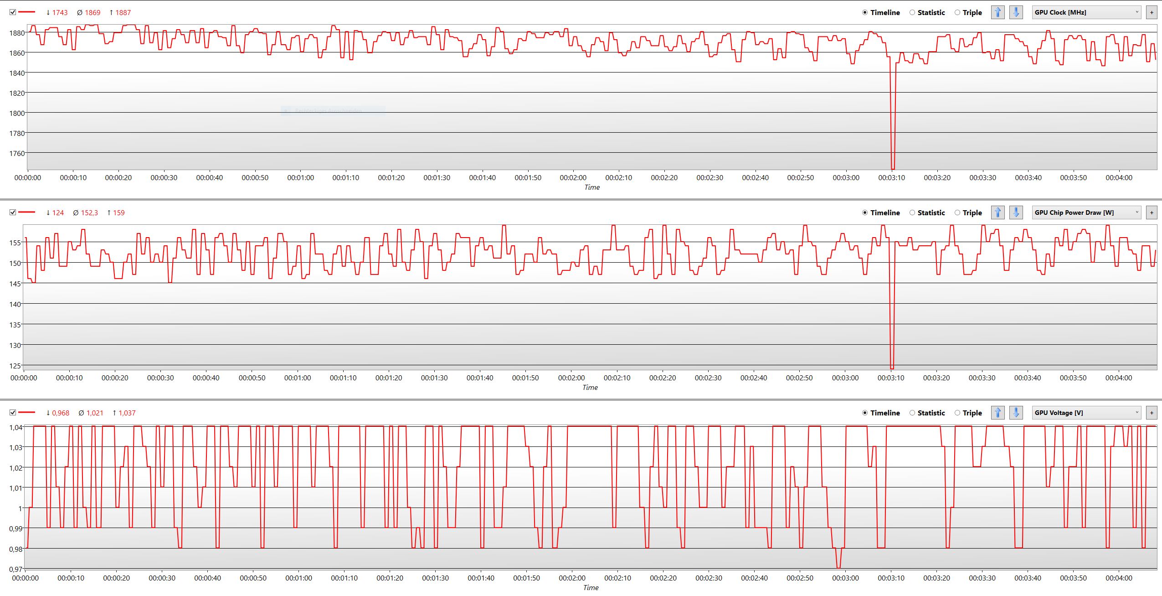Click the plus button beside the GPU Voltage dropdown
1162x596 pixels.
click(1152, 413)
